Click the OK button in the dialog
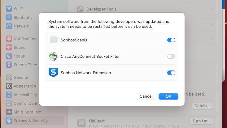The width and height of the screenshot is (227, 128). 168,96
